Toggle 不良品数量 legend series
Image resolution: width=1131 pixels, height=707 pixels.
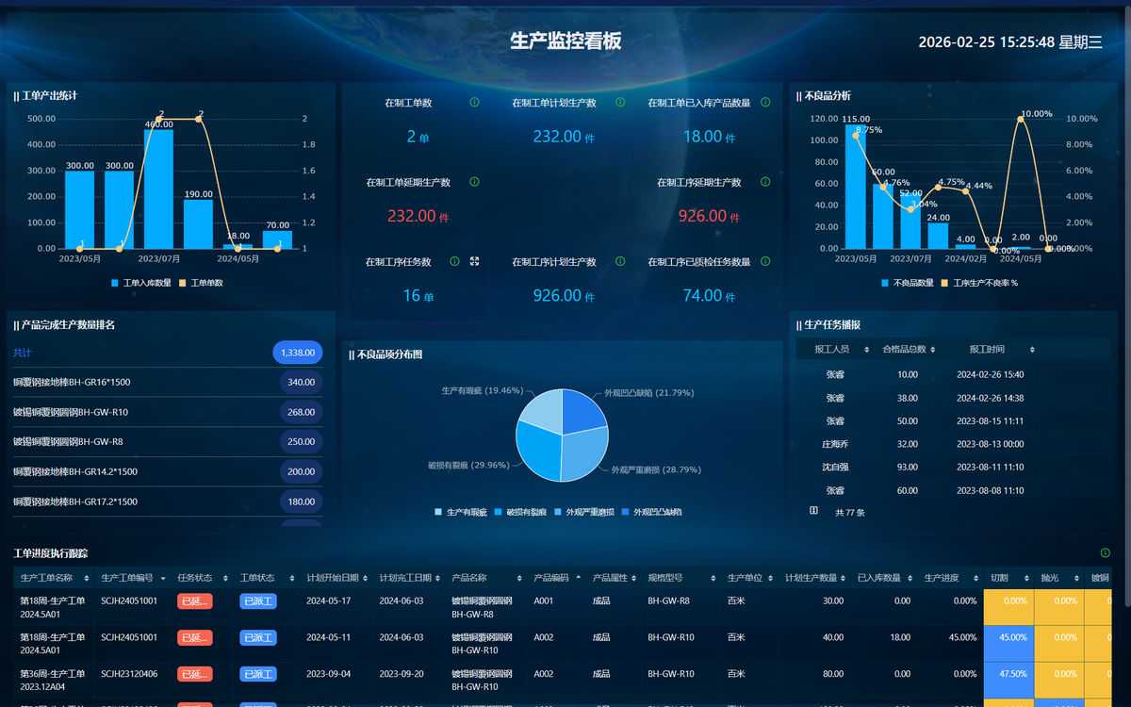tap(907, 283)
